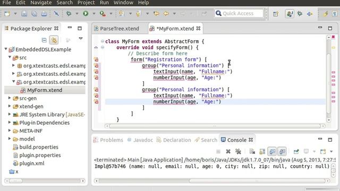Viewport: 340px width, 191px height.
Task: Click into the Quick Access field
Action: [x=239, y=13]
